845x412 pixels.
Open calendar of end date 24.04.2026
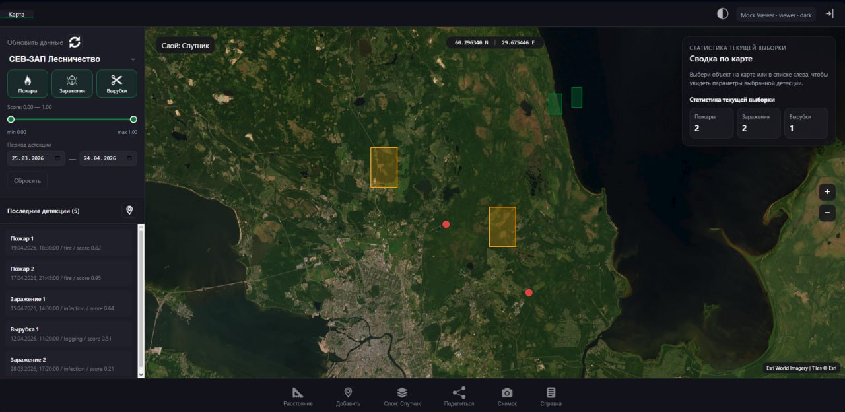130,158
